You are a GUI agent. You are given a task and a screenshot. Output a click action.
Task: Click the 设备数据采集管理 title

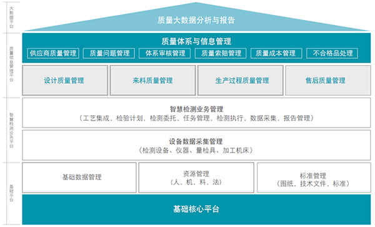[196, 141]
